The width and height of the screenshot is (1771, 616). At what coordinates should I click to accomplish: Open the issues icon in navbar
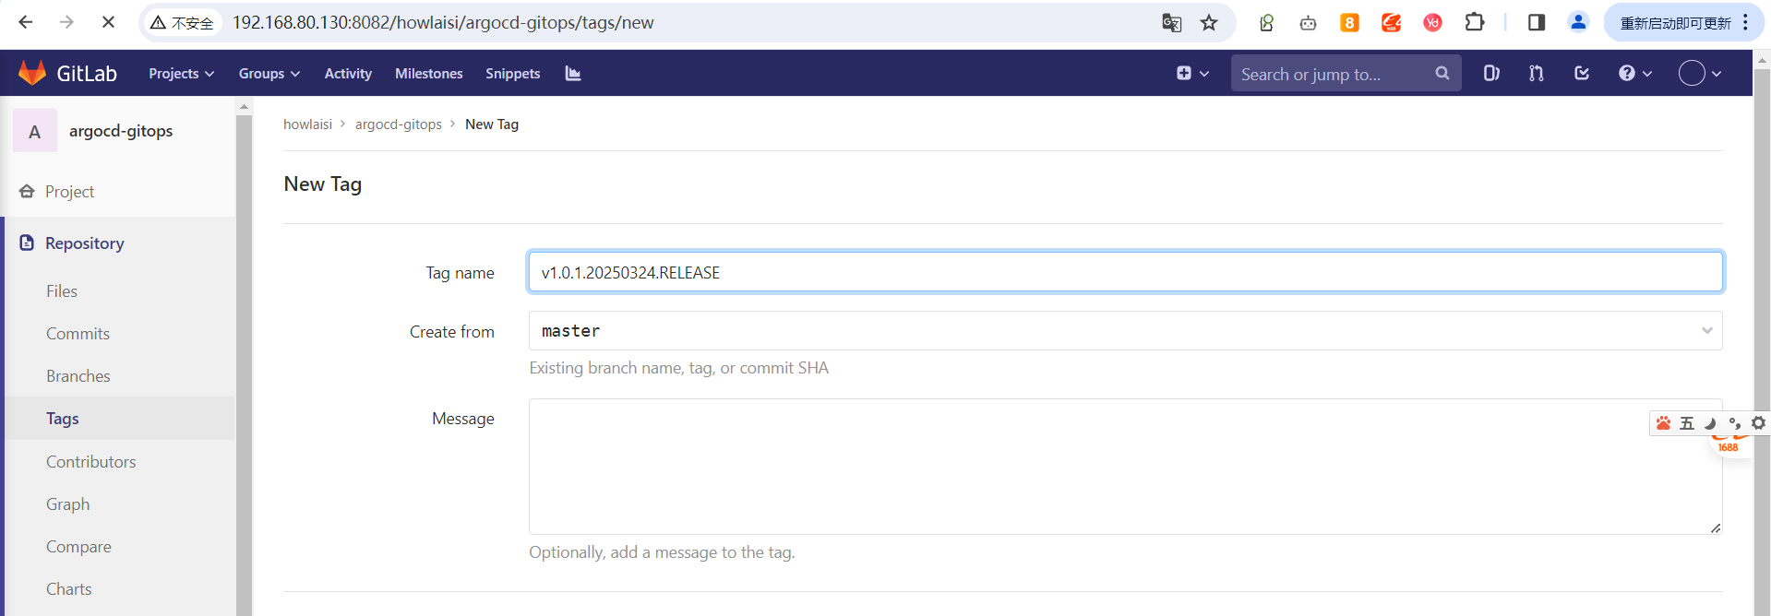point(1490,74)
